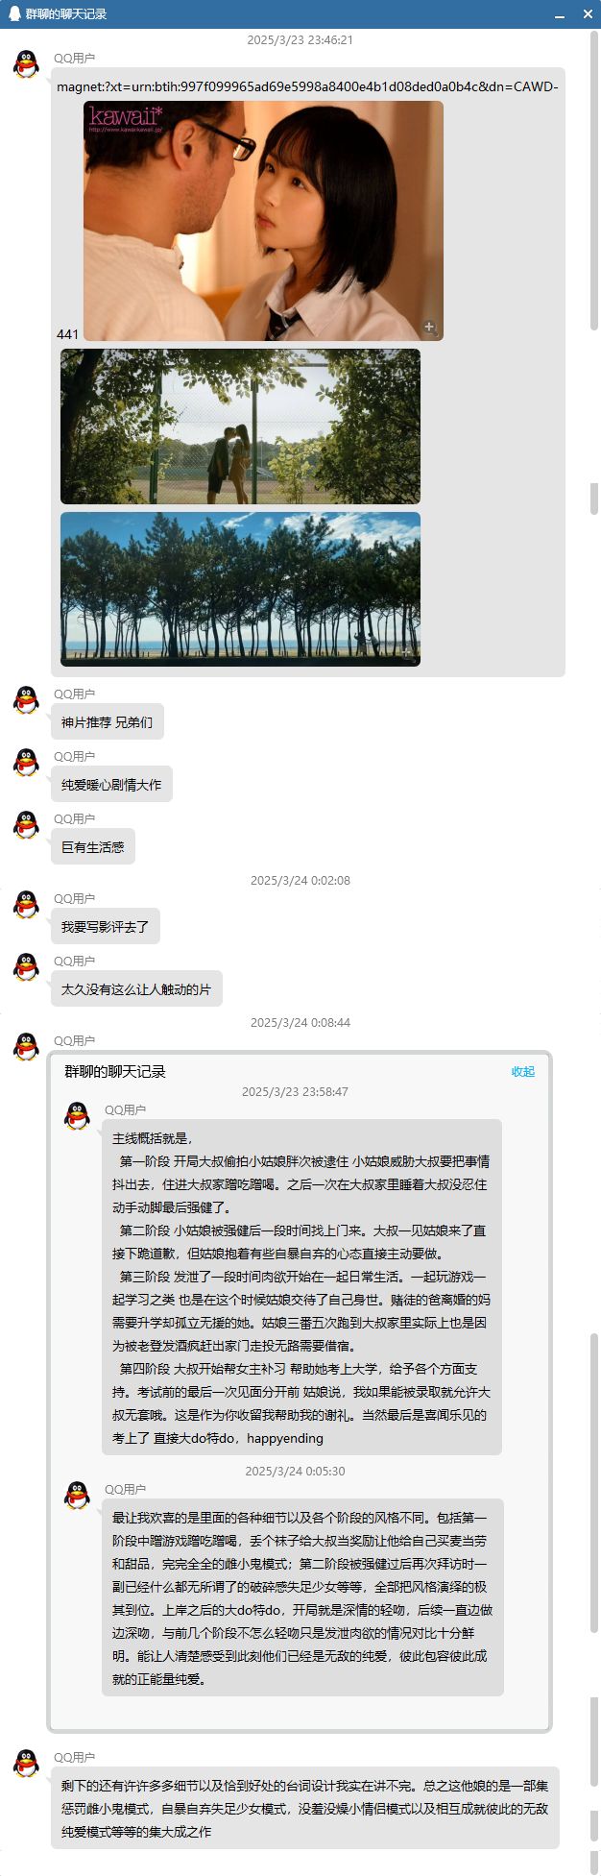Image resolution: width=601 pixels, height=1876 pixels.
Task: Click the avatar next to 神片推荐 兄弟们
Action: [27, 700]
